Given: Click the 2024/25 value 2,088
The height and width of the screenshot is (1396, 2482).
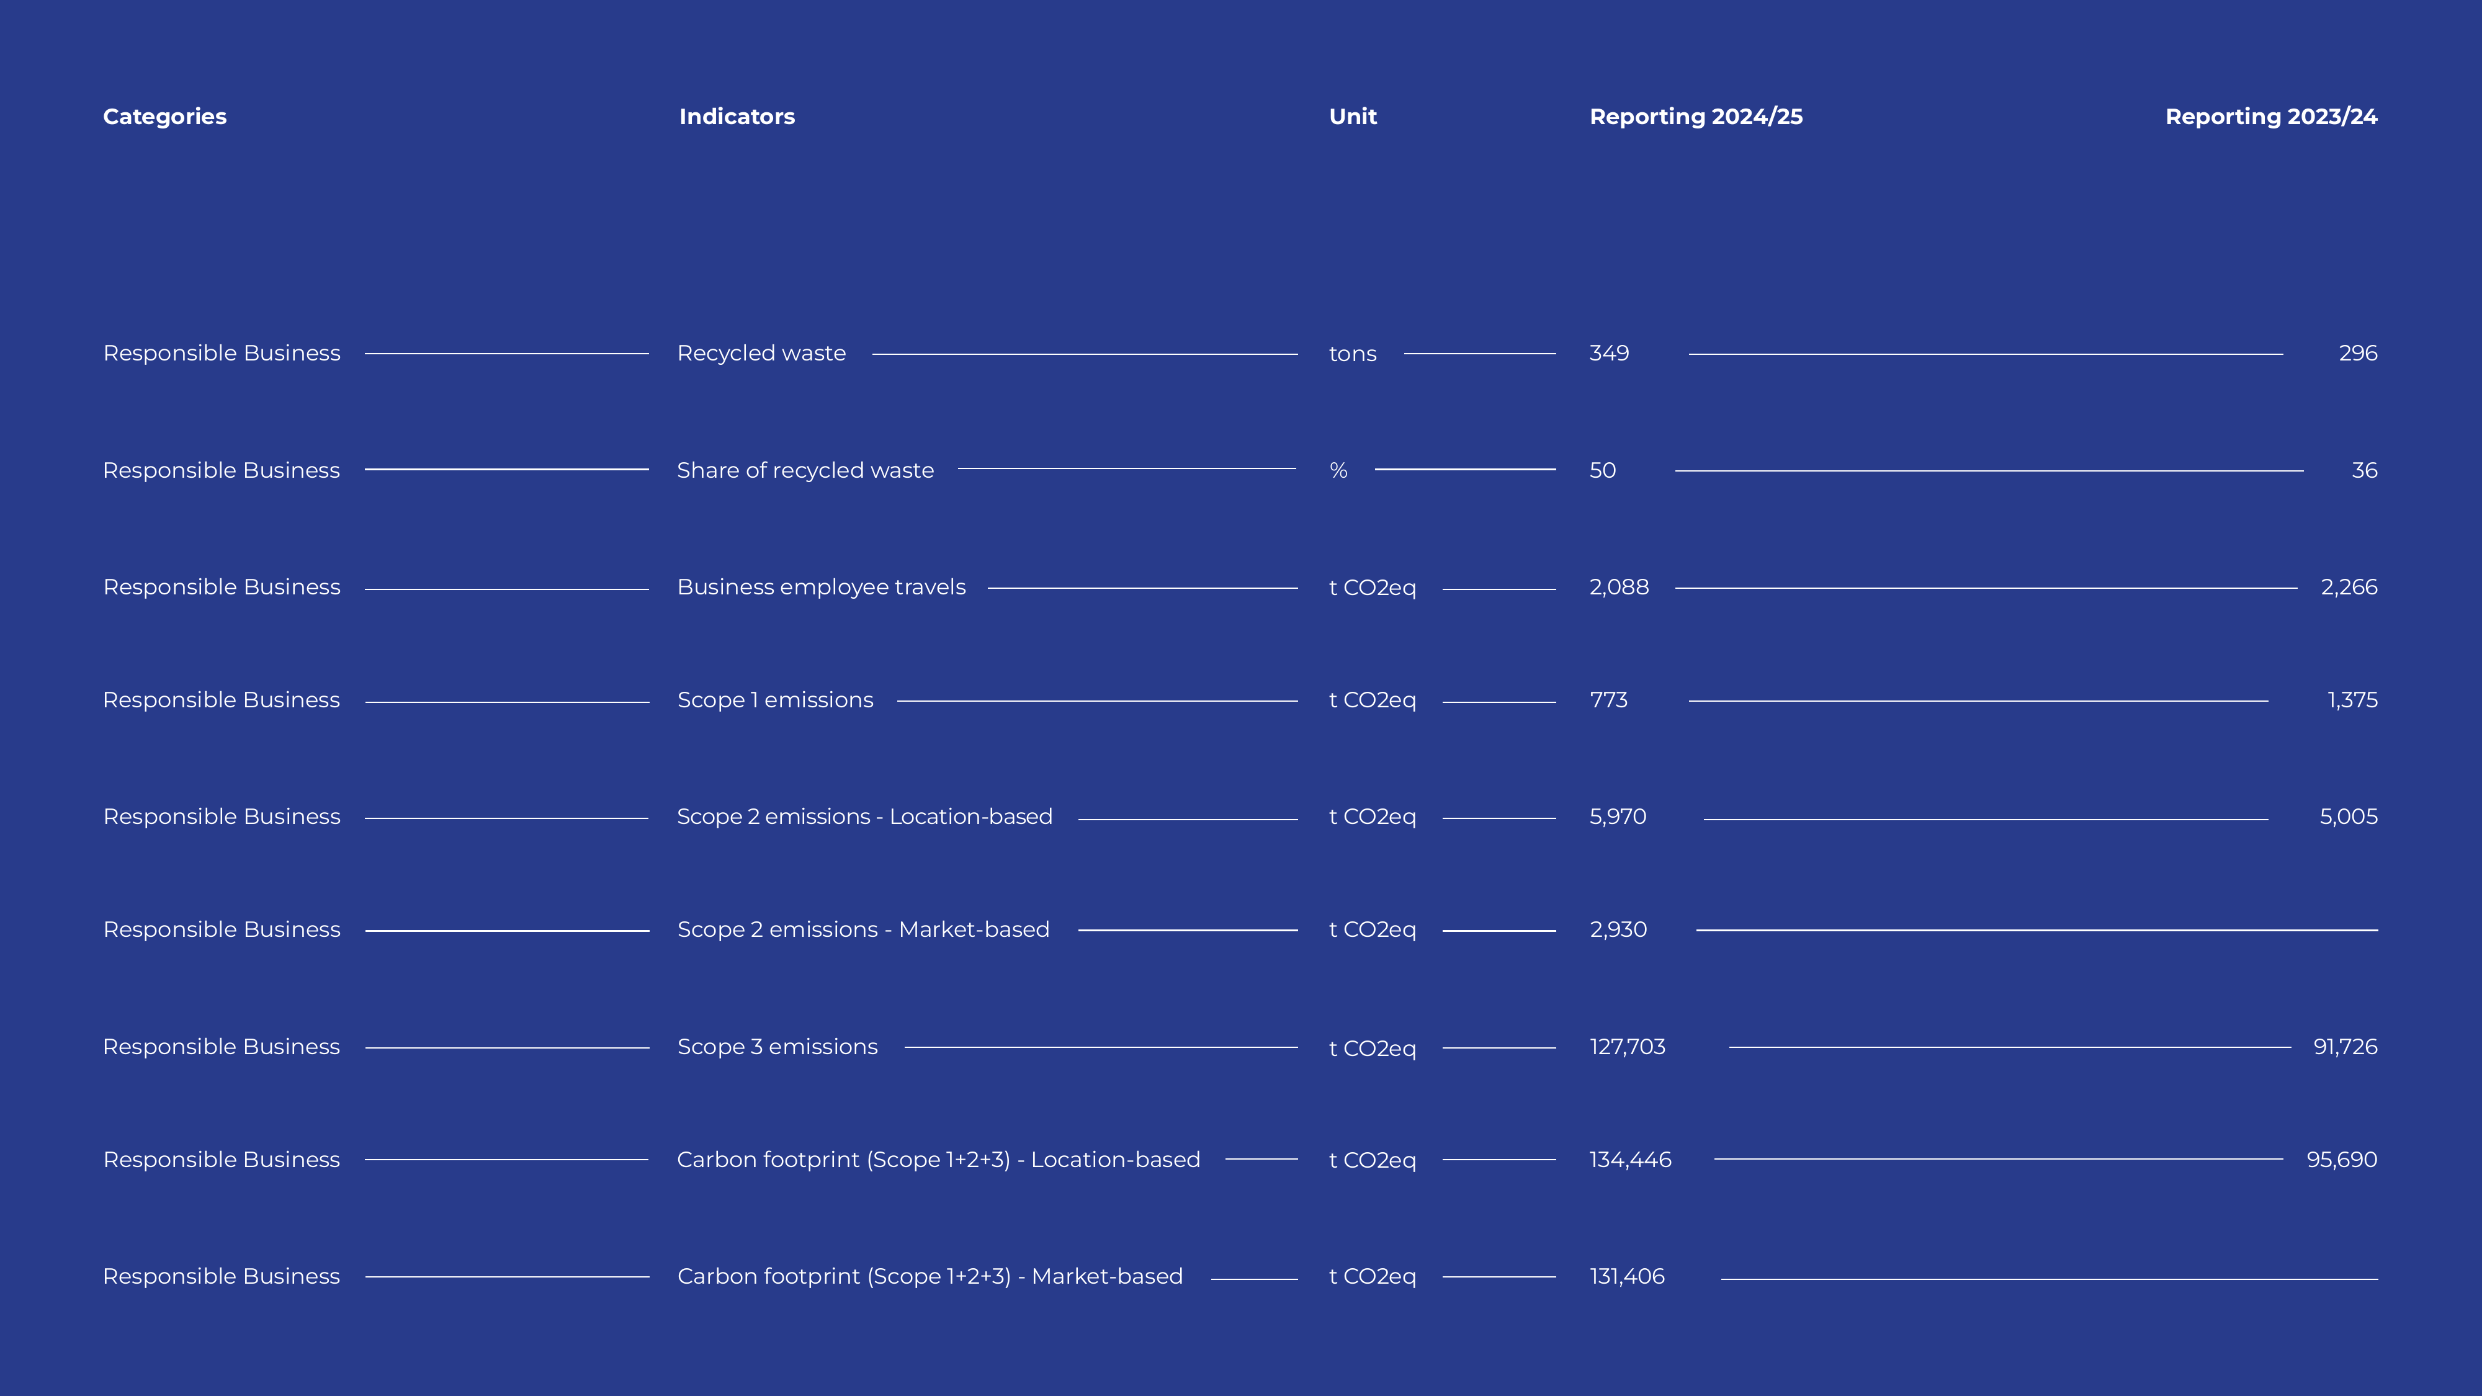Looking at the screenshot, I should tap(1619, 587).
